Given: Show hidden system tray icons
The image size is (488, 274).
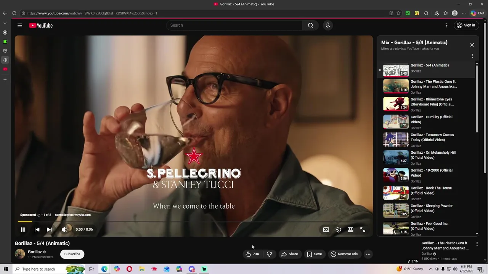Looking at the screenshot, I should (431, 269).
